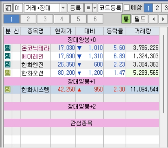Toggle the 예상 checkbox
The width and height of the screenshot is (168, 148).
click(x=127, y=8)
